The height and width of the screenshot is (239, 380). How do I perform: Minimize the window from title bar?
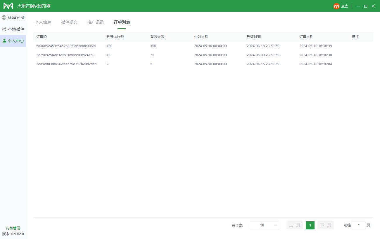(x=358, y=6)
